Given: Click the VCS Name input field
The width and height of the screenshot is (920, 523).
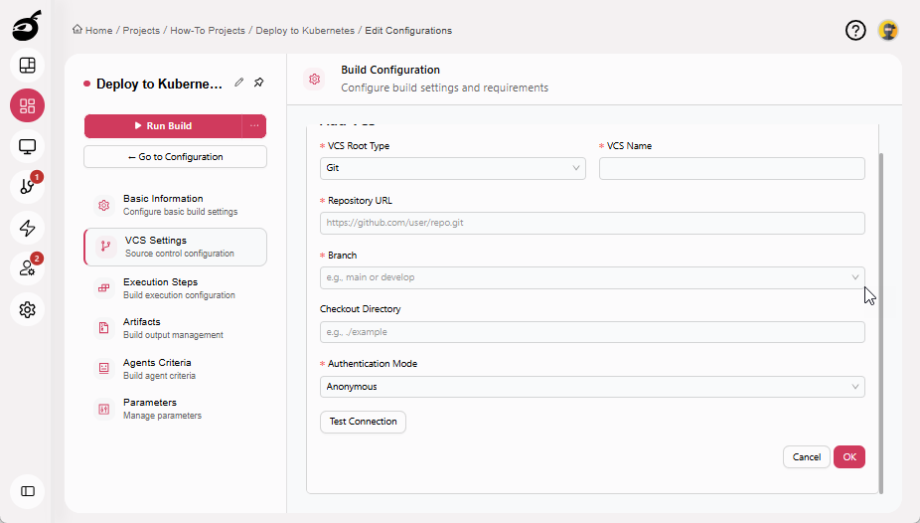Looking at the screenshot, I should click(x=732, y=168).
